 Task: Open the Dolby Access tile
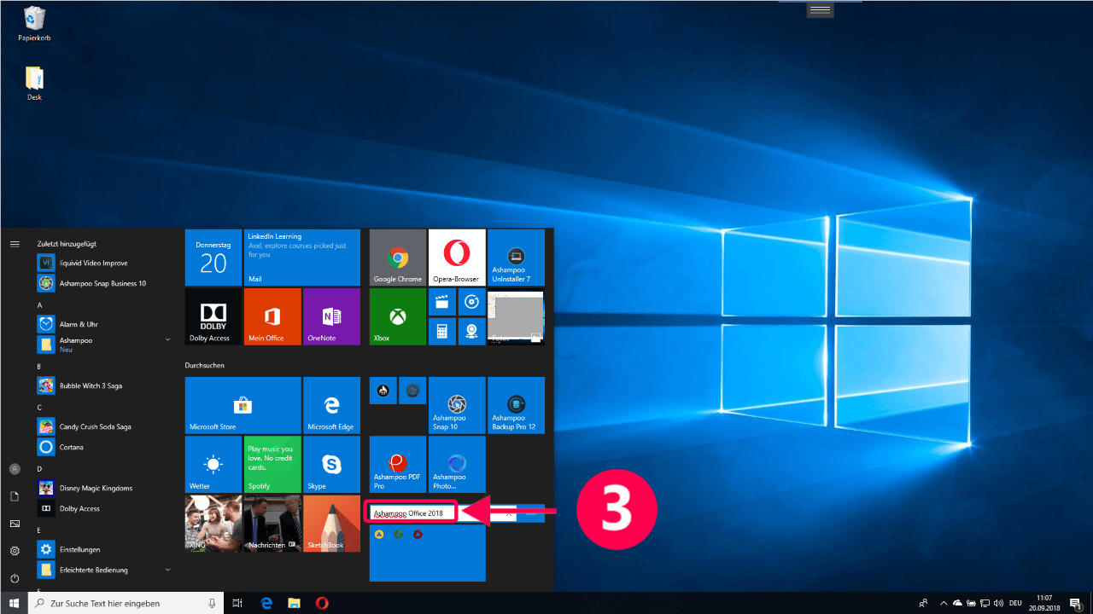point(213,316)
